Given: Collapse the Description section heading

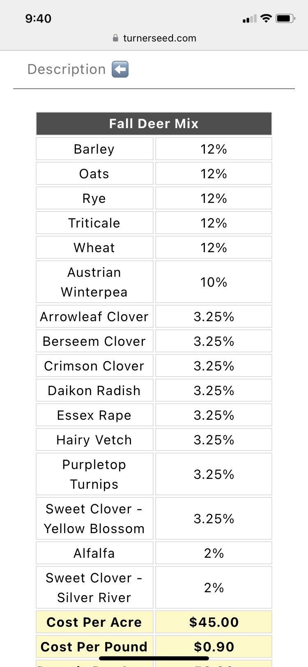Looking at the screenshot, I should click(67, 69).
